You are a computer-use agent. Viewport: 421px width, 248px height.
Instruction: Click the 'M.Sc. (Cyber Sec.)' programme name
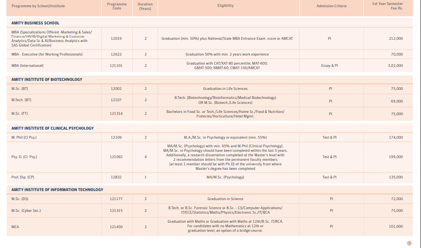click(x=26, y=211)
